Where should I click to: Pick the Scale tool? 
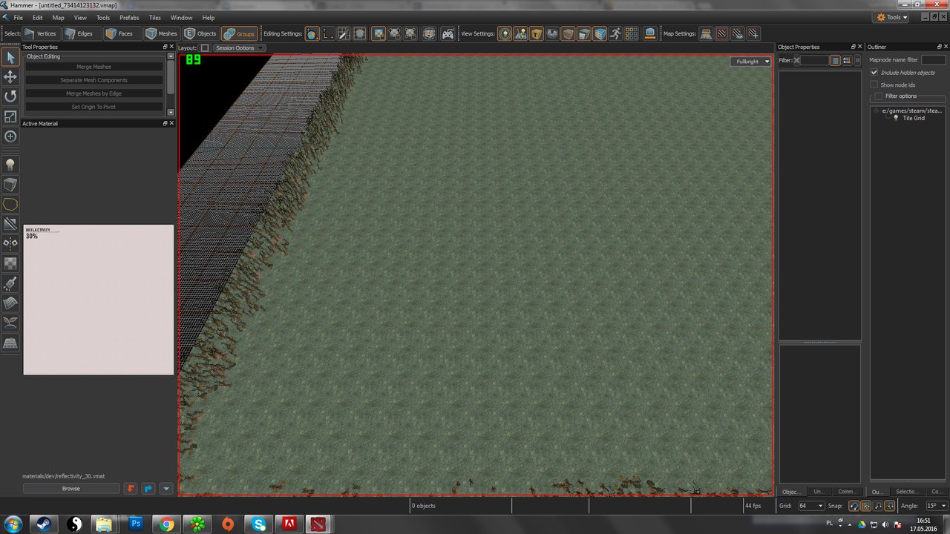[10, 116]
